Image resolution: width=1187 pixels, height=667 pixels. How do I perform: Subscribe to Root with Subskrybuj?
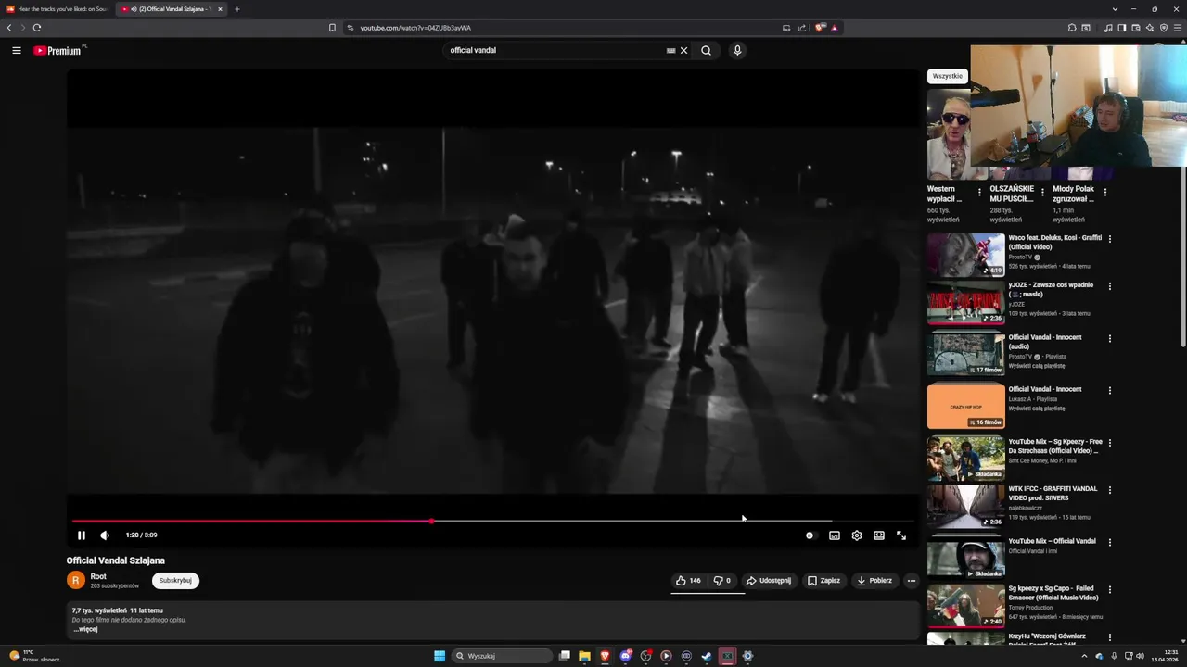click(x=175, y=581)
